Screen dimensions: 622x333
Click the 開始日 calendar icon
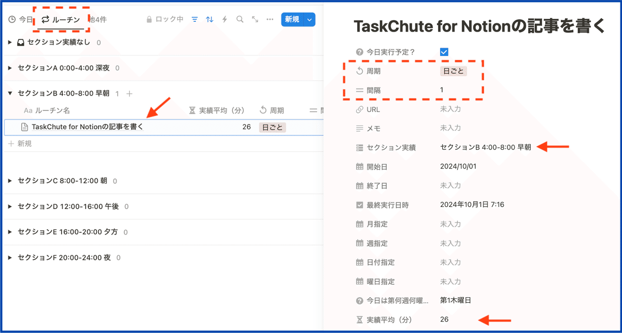tap(360, 166)
